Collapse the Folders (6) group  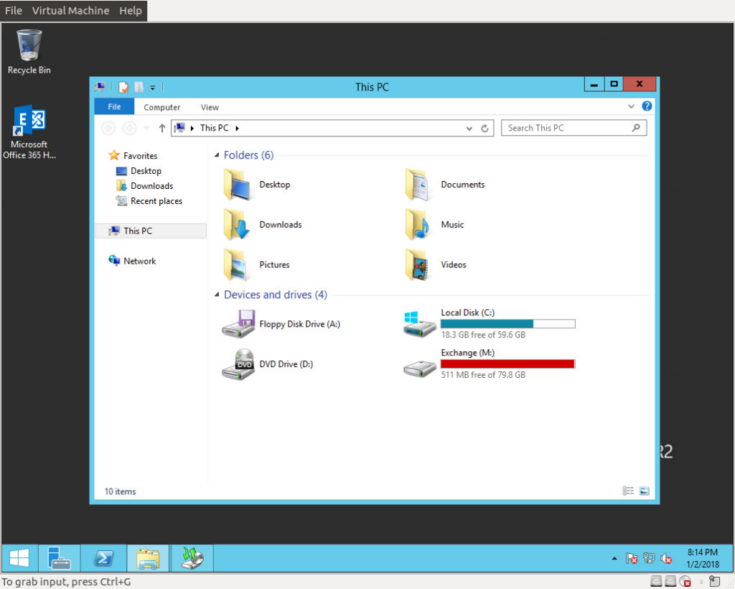(217, 155)
